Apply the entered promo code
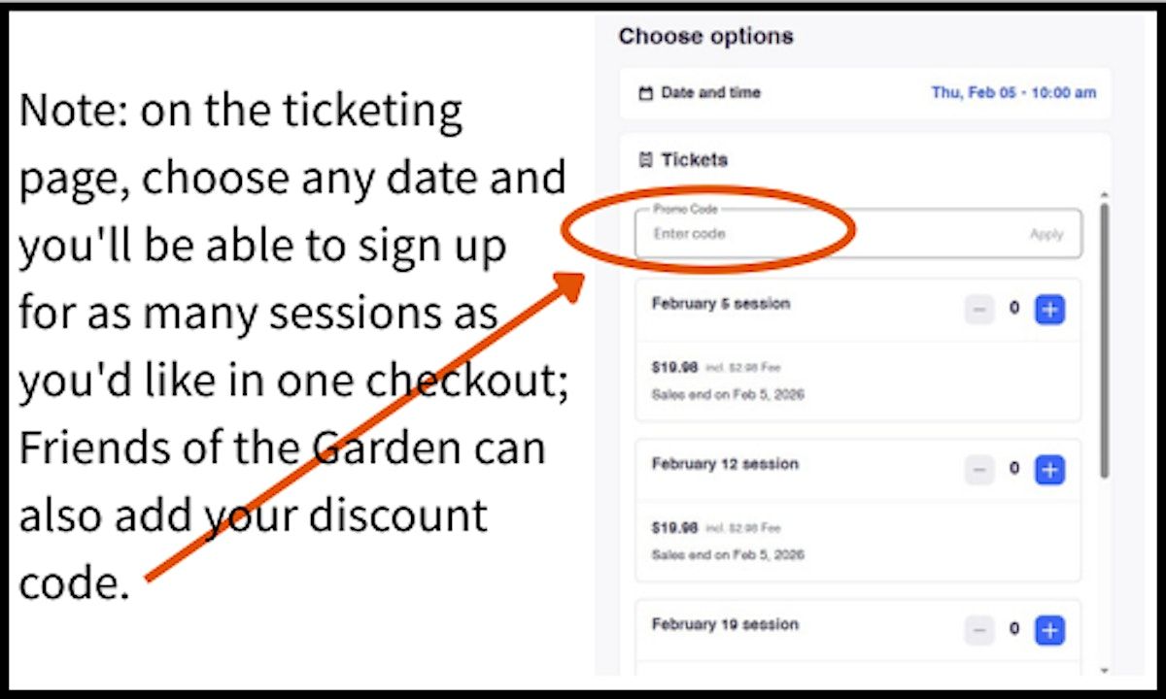The height and width of the screenshot is (699, 1166). pyautogui.click(x=1046, y=234)
